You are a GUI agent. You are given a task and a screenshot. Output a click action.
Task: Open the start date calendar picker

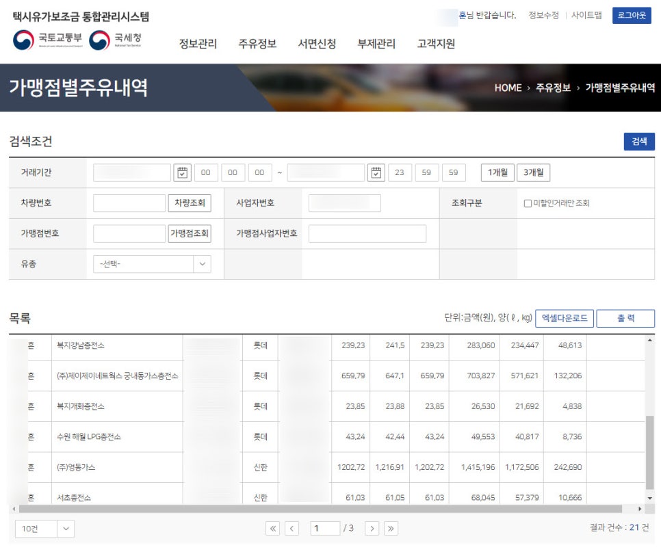[x=182, y=173]
